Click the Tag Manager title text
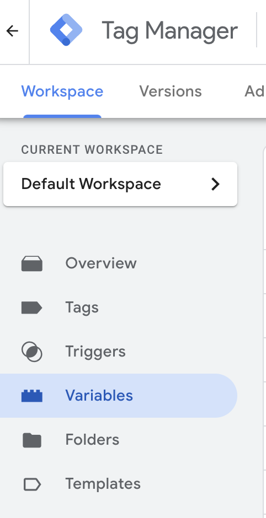This screenshot has height=518, width=266. coord(169,31)
